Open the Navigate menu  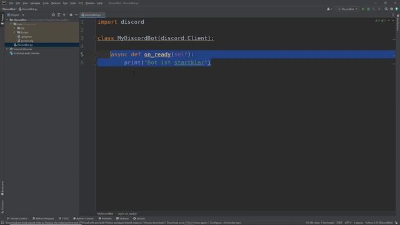pyautogui.click(x=35, y=3)
